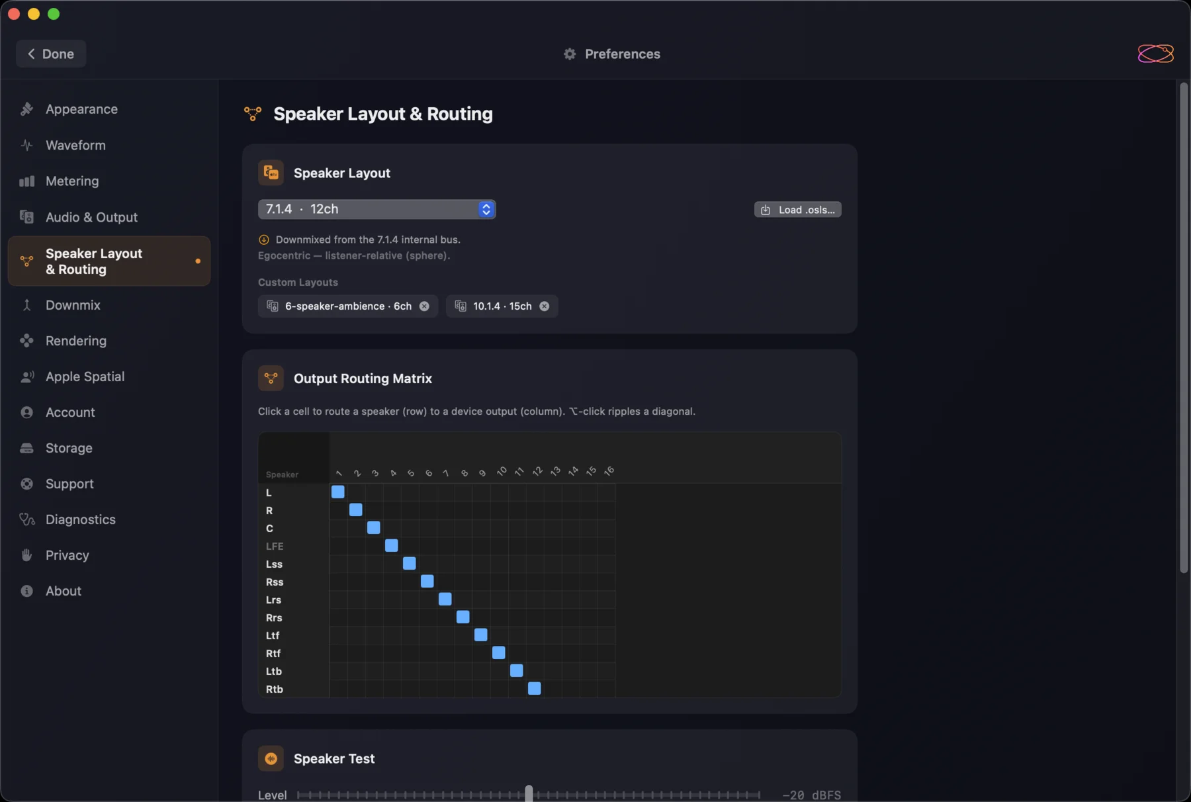Click the Metering bars icon
Image resolution: width=1191 pixels, height=802 pixels.
coord(26,181)
